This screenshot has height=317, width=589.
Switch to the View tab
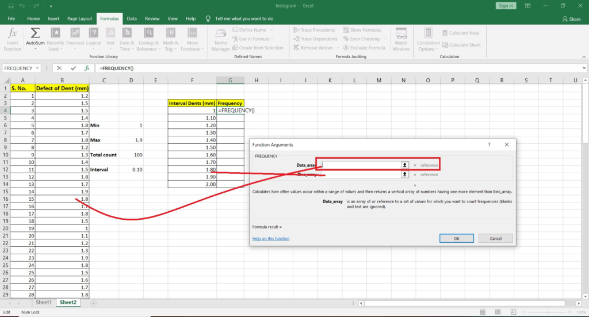[x=173, y=18]
